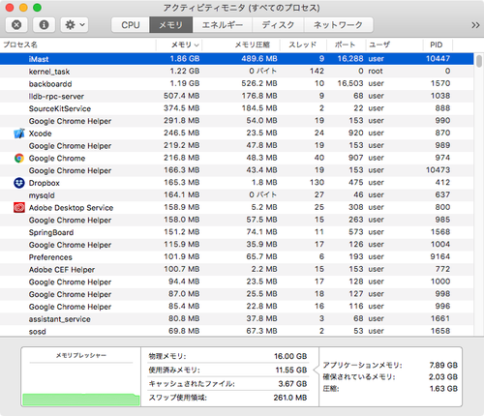Select the sosd process
This screenshot has width=484, height=416.
click(237, 331)
